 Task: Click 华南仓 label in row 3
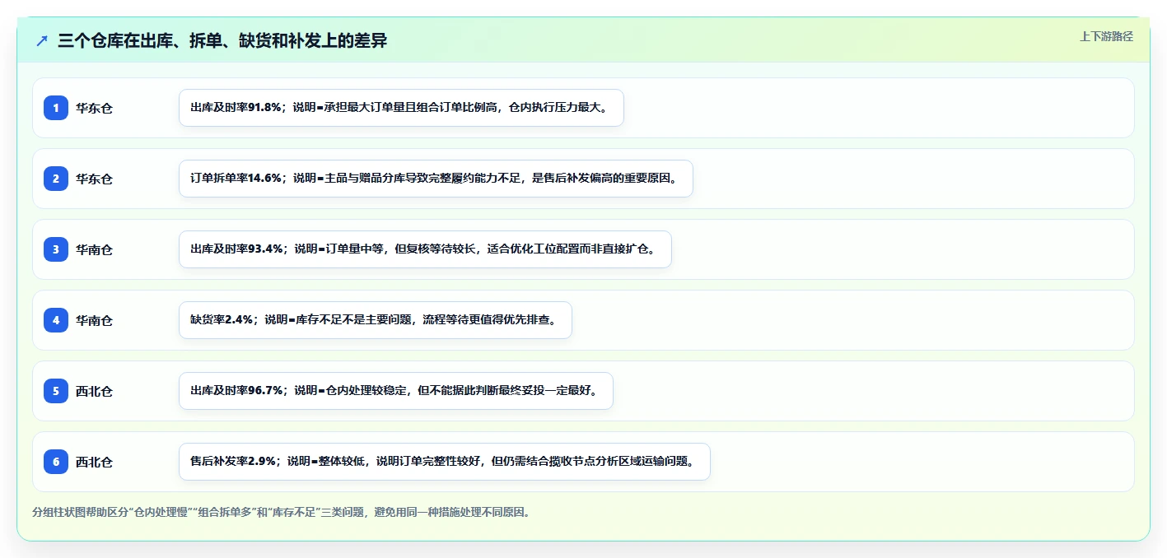(94, 249)
